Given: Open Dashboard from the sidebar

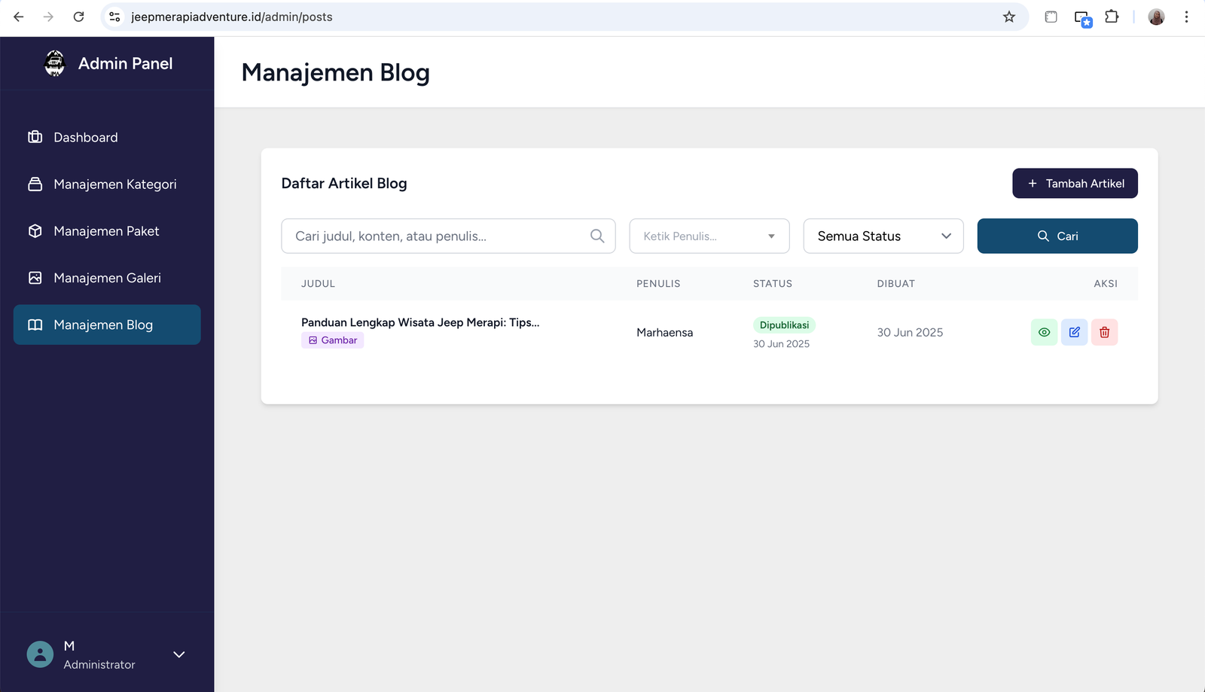Looking at the screenshot, I should click(85, 137).
